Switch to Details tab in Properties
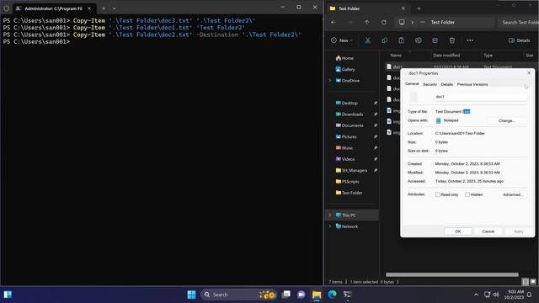The image size is (539, 303). point(447,84)
